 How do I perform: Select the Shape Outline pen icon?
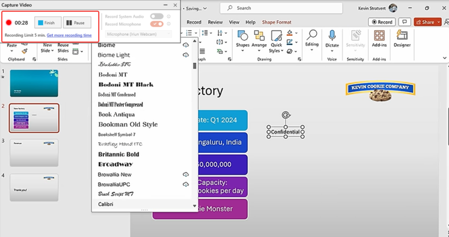[290, 42]
